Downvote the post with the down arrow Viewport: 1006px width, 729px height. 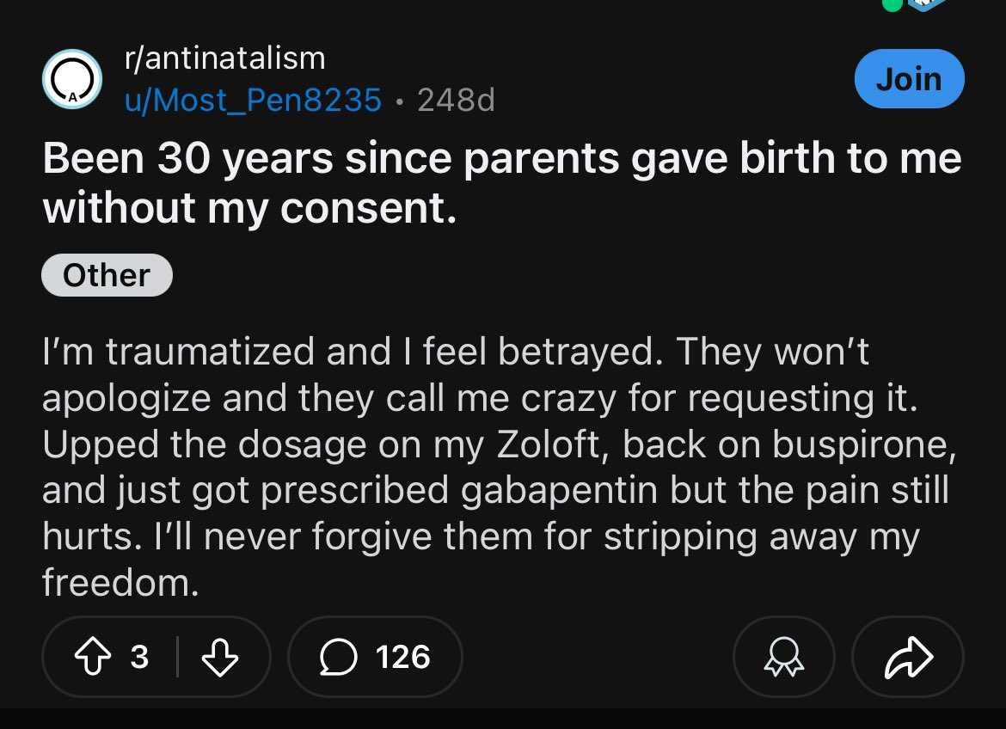[x=220, y=657]
